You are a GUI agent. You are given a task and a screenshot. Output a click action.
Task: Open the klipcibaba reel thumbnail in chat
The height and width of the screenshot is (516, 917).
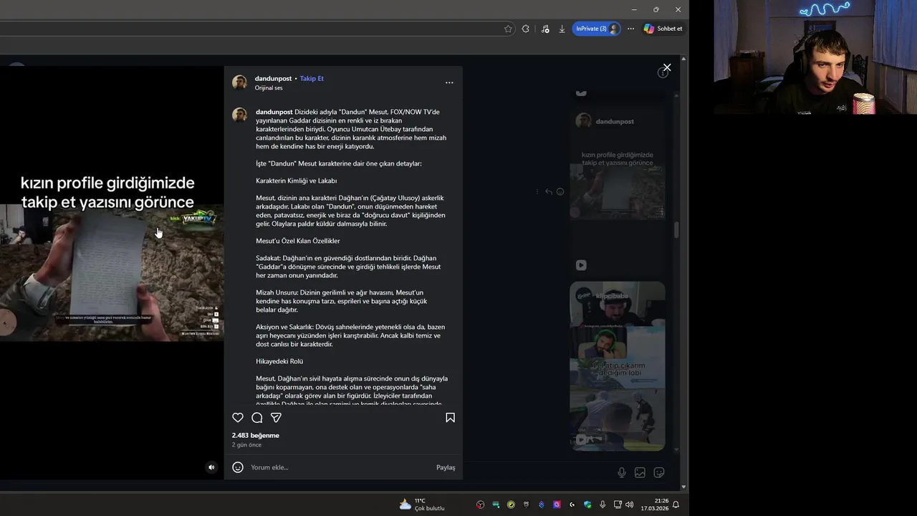[x=617, y=366]
